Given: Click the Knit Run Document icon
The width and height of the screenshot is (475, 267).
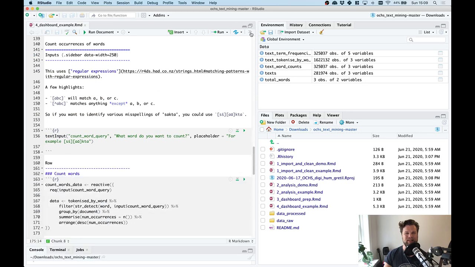Looking at the screenshot, I should pos(85,32).
